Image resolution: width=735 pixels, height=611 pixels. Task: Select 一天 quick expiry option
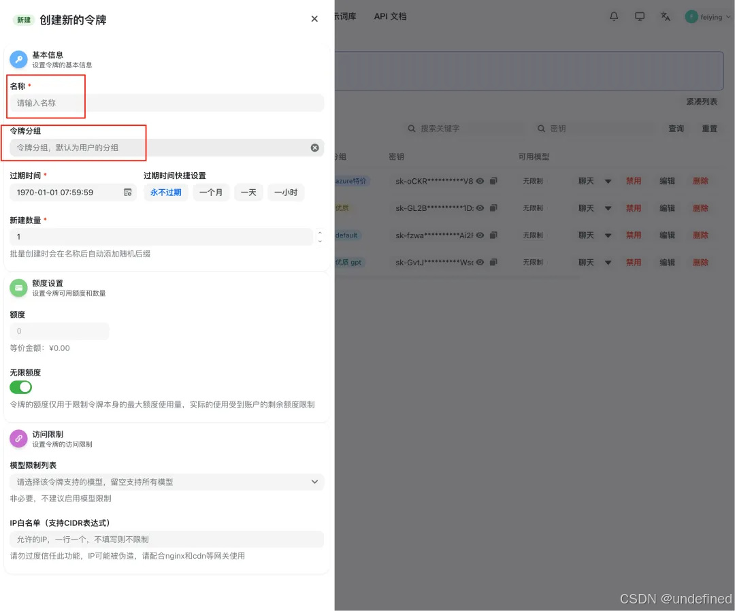click(x=248, y=193)
